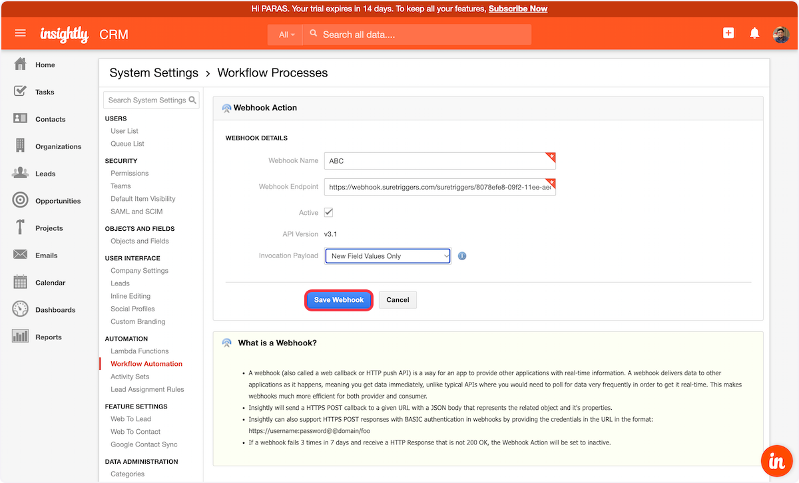Open Permissions settings

(x=129, y=173)
